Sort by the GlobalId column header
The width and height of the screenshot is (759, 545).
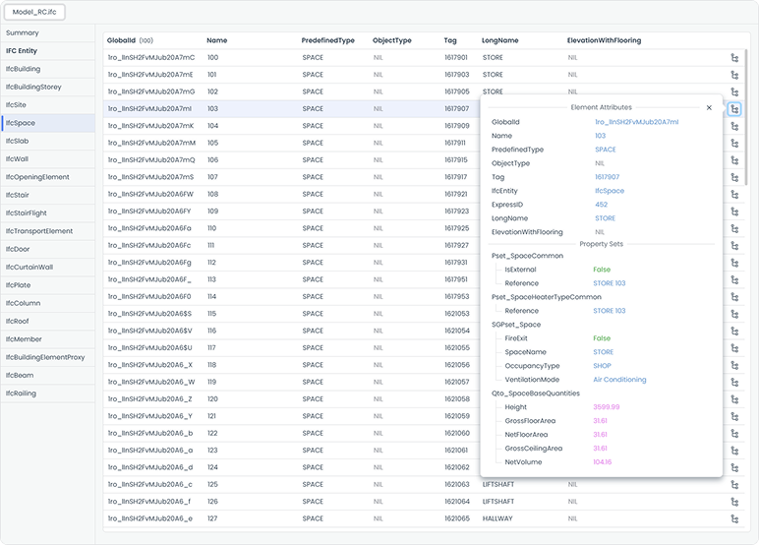(123, 40)
